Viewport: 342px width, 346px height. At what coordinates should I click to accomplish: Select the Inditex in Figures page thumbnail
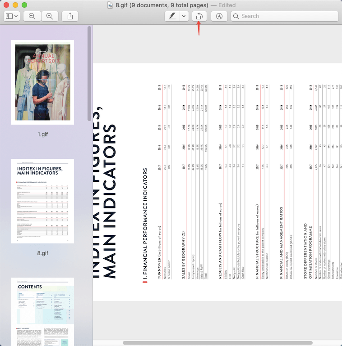pos(42,201)
